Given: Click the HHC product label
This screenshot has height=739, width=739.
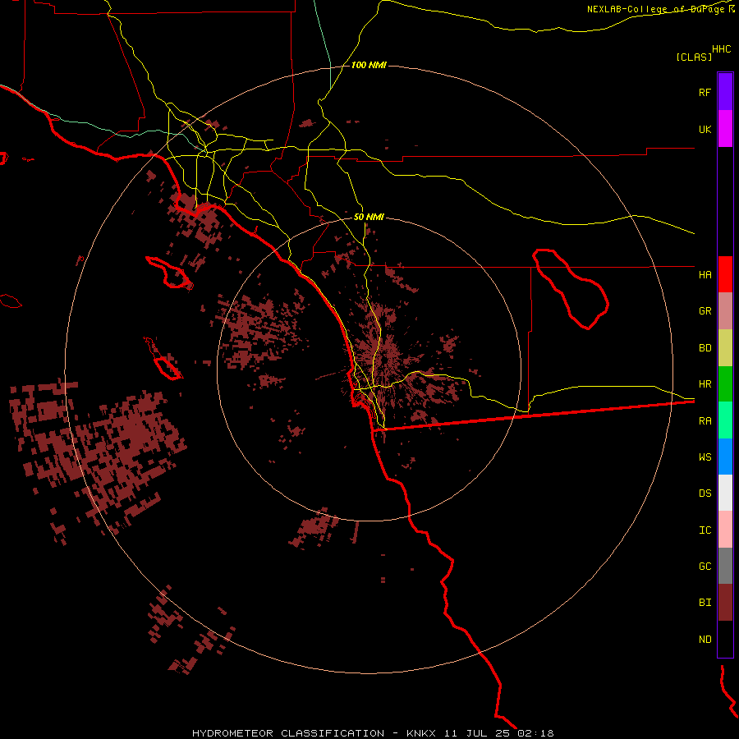Looking at the screenshot, I should pyautogui.click(x=721, y=49).
